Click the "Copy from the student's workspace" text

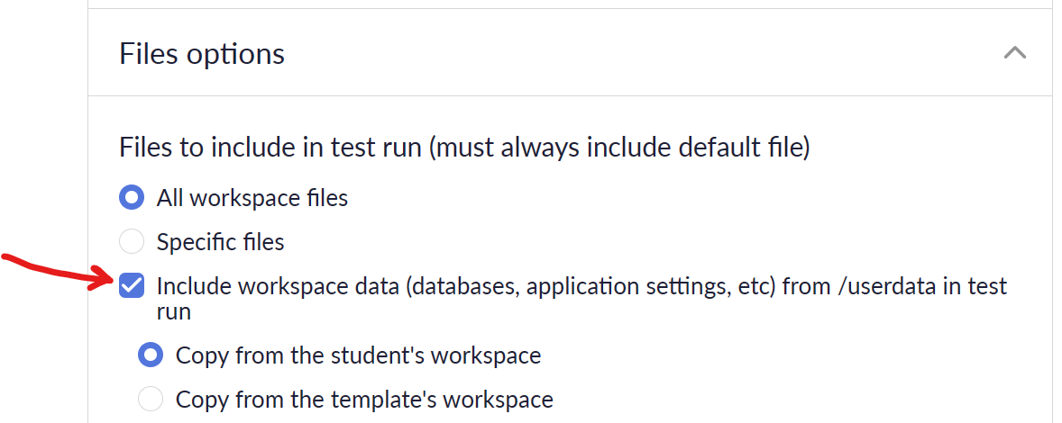click(358, 355)
